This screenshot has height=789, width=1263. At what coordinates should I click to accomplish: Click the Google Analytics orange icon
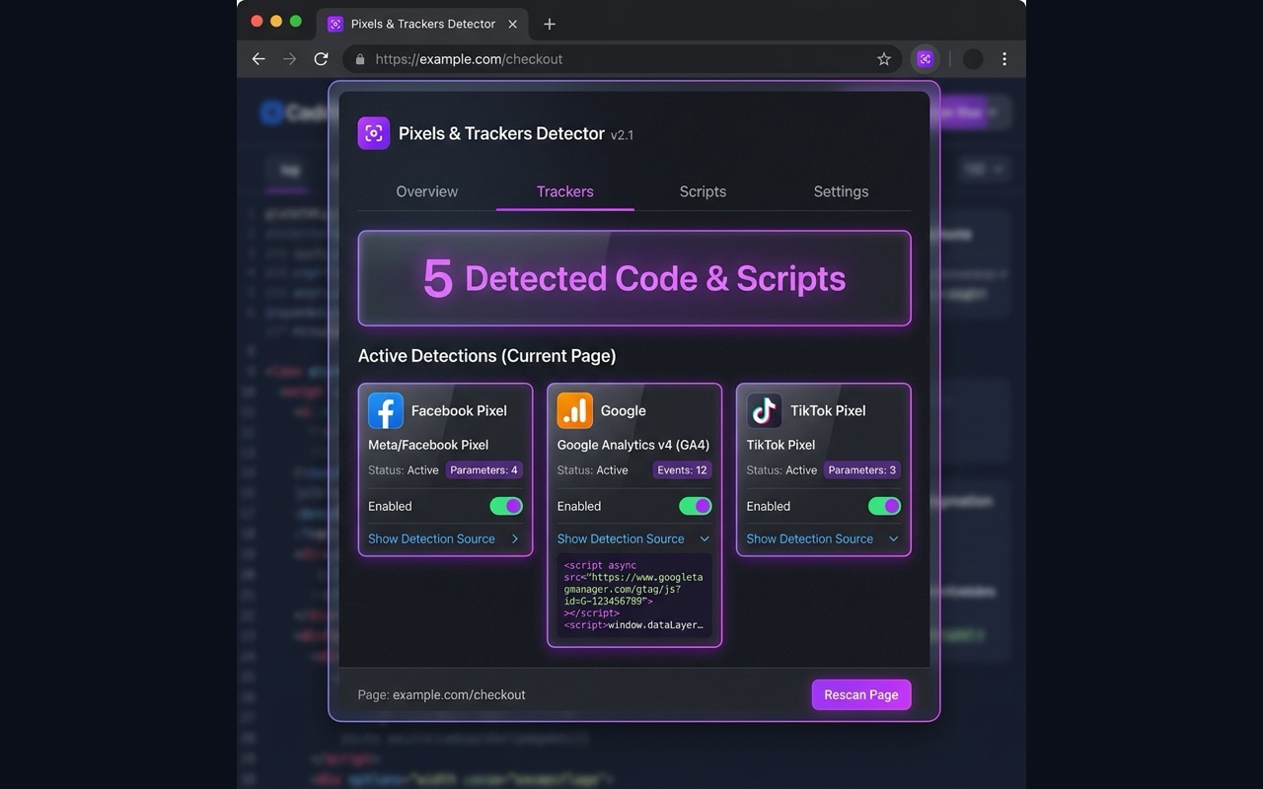pyautogui.click(x=574, y=410)
